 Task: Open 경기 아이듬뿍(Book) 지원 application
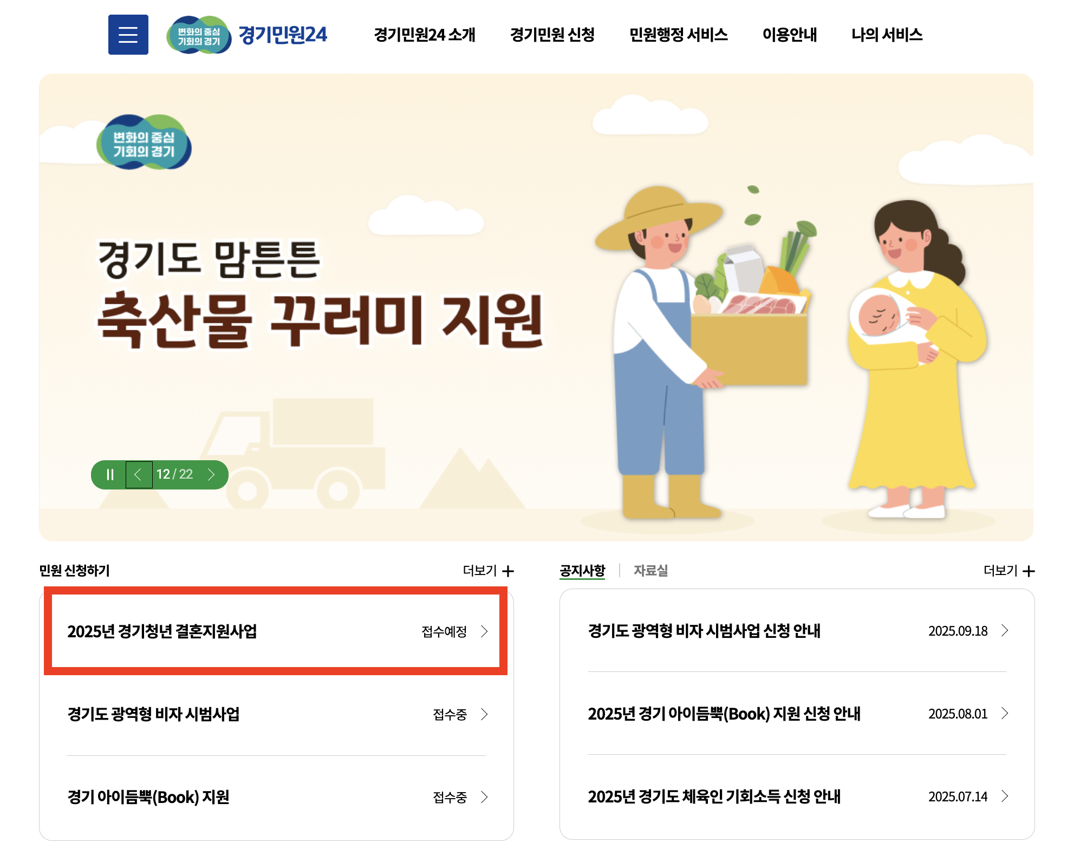point(148,797)
